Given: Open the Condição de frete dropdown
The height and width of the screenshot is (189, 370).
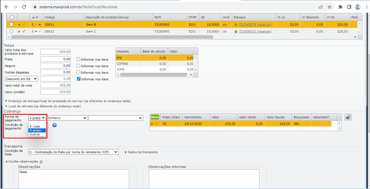Looking at the screenshot, I should [73, 152].
